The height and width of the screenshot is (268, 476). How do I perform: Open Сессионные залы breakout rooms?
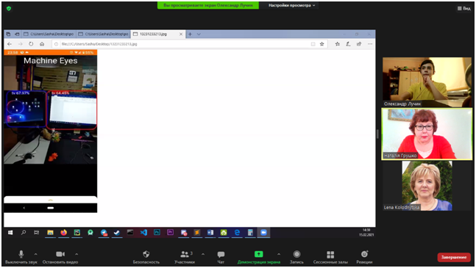(330, 257)
